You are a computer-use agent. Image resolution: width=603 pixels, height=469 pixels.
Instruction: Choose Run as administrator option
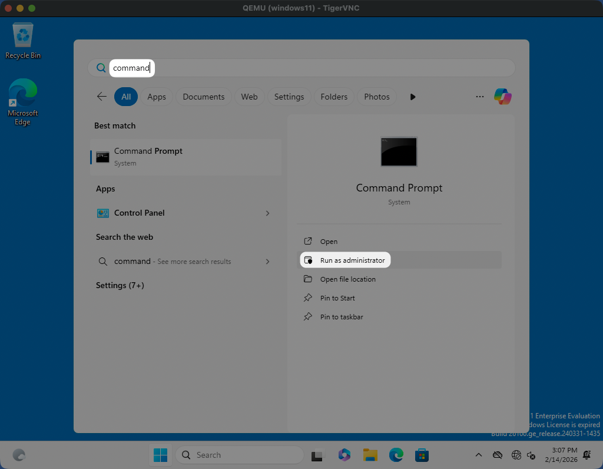pyautogui.click(x=352, y=260)
